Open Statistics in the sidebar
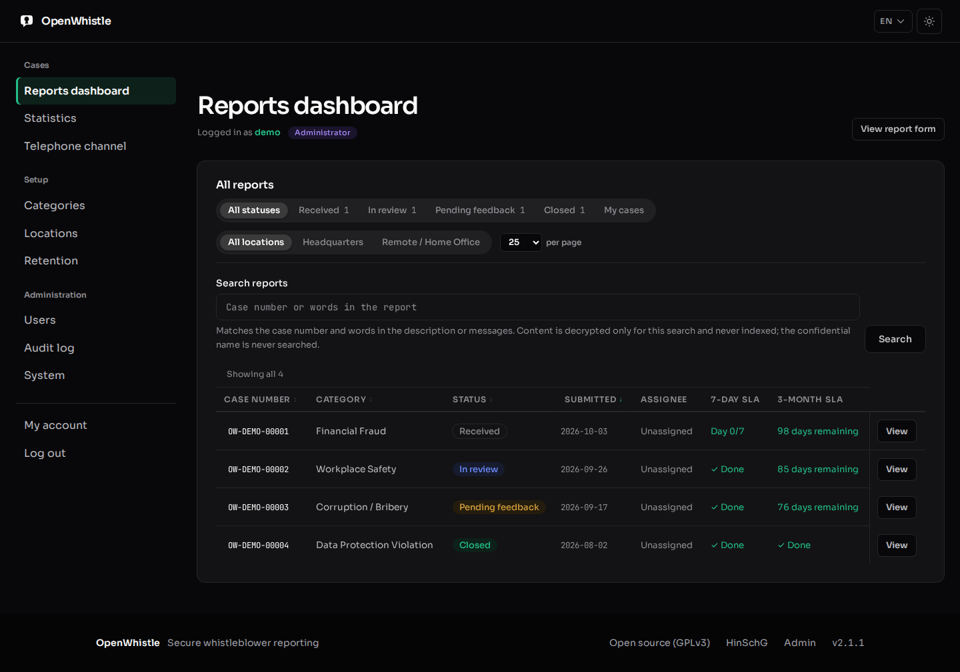 click(x=96, y=119)
